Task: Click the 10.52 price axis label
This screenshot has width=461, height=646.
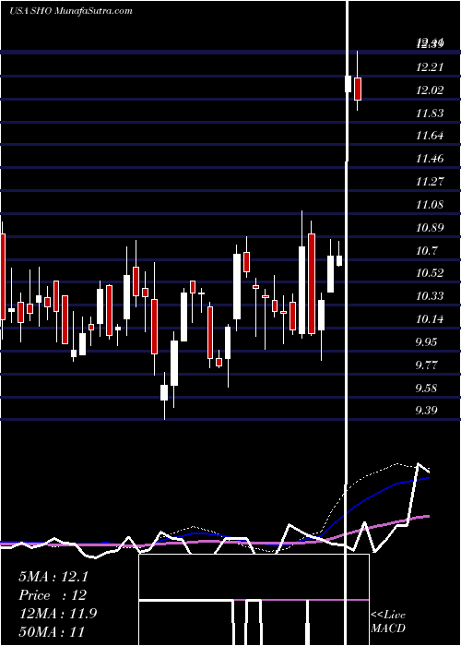Action: (430, 273)
